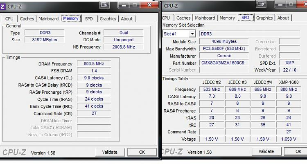Image resolution: width=307 pixels, height=164 pixels.
Task: Click the Unganged DC Mode field
Action: pyautogui.click(x=124, y=40)
